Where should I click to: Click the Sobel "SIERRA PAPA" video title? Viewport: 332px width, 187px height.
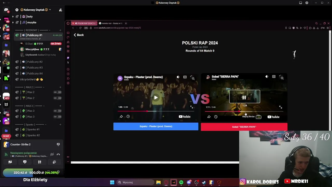click(225, 77)
